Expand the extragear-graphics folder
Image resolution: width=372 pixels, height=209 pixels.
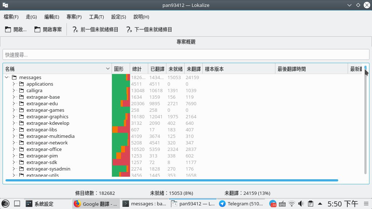tap(14, 116)
